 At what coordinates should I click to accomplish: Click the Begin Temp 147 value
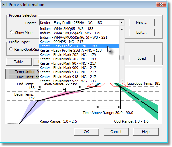32,98
